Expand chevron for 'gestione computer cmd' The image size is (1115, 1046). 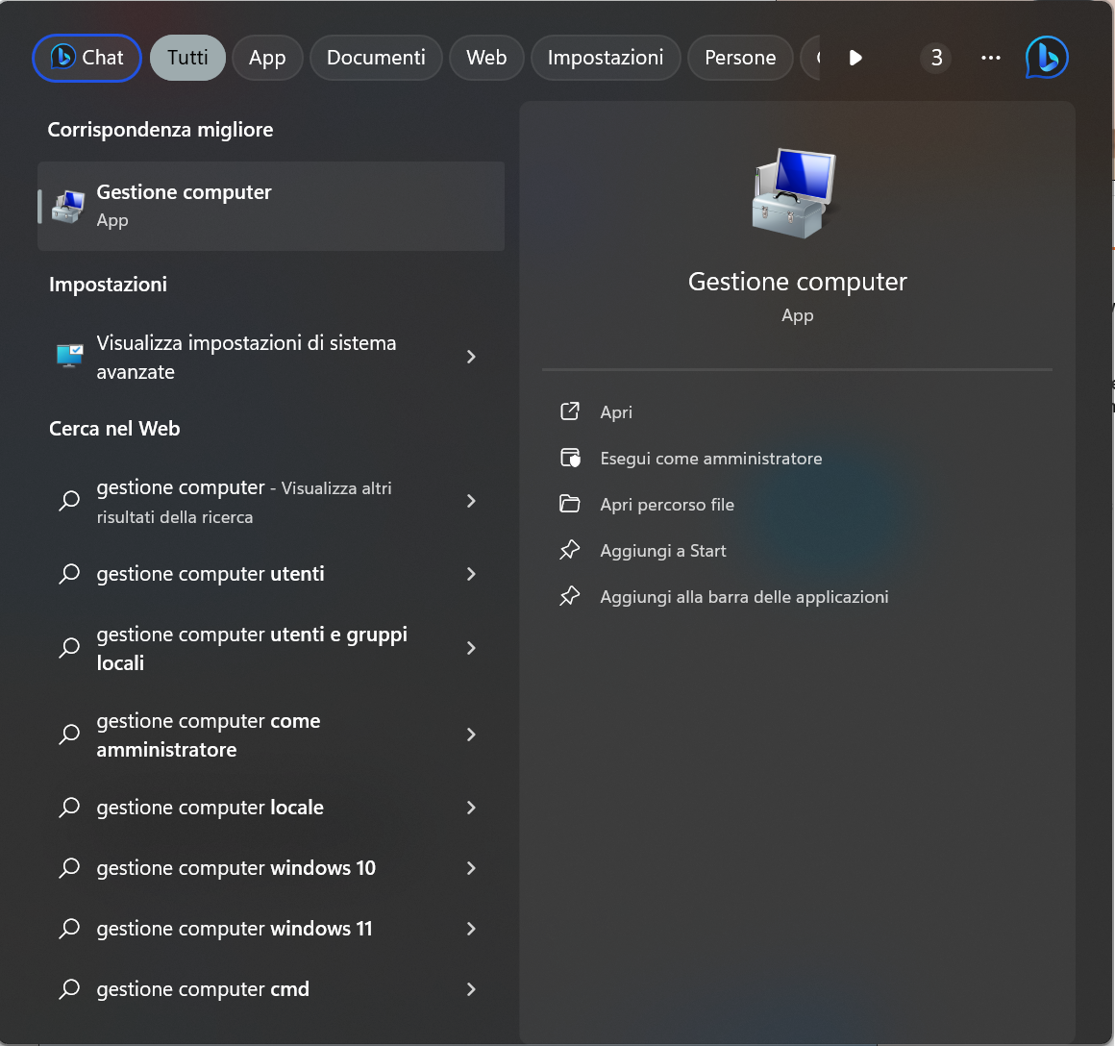pyautogui.click(x=471, y=989)
